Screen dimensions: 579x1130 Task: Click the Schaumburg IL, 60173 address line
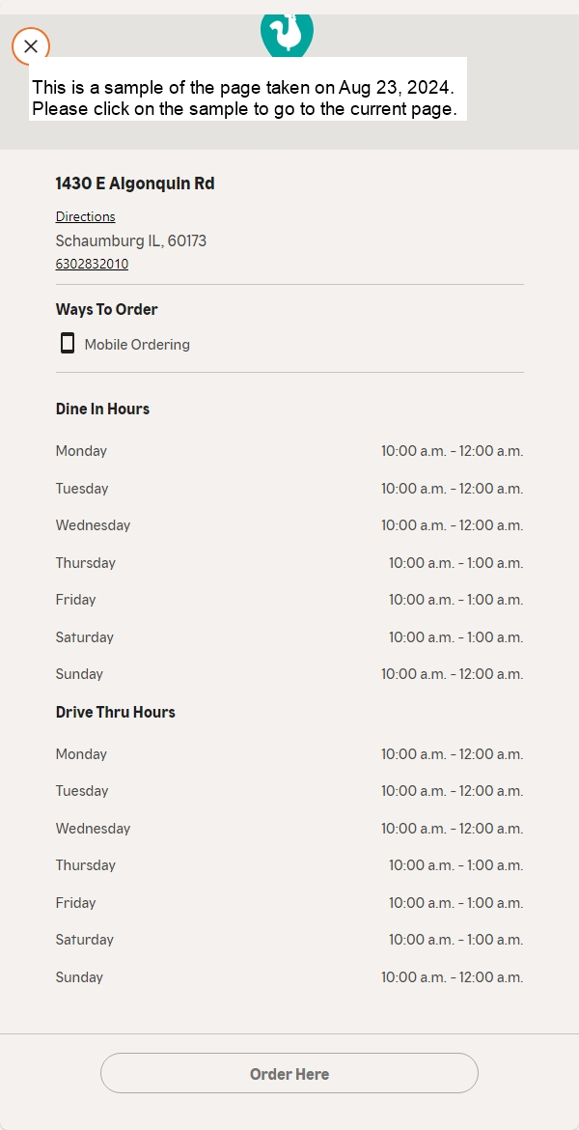(x=131, y=240)
